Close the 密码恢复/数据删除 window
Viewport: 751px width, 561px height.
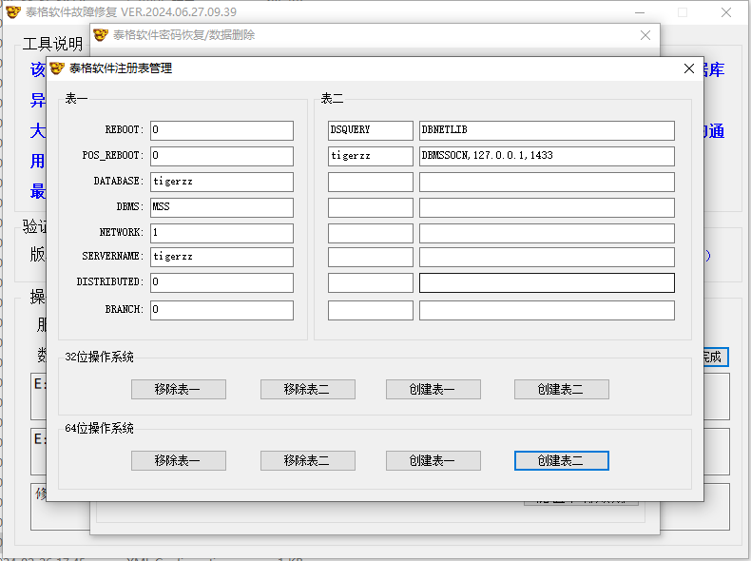coord(645,35)
